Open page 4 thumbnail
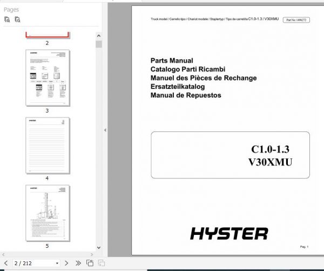Viewport: 324px width, 271px height. tap(48, 145)
